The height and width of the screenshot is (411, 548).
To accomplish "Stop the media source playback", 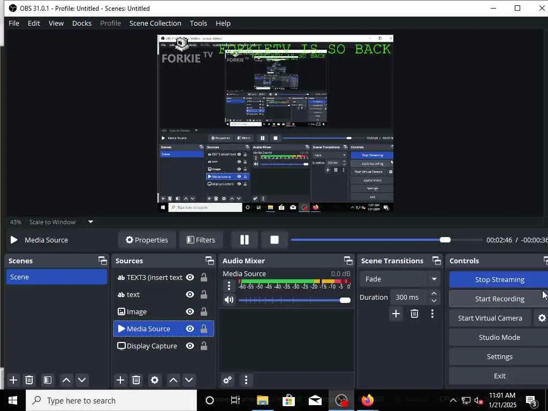I will [275, 240].
